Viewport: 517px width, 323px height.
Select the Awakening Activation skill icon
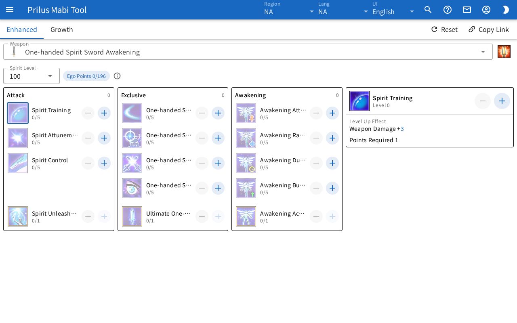pos(246,216)
